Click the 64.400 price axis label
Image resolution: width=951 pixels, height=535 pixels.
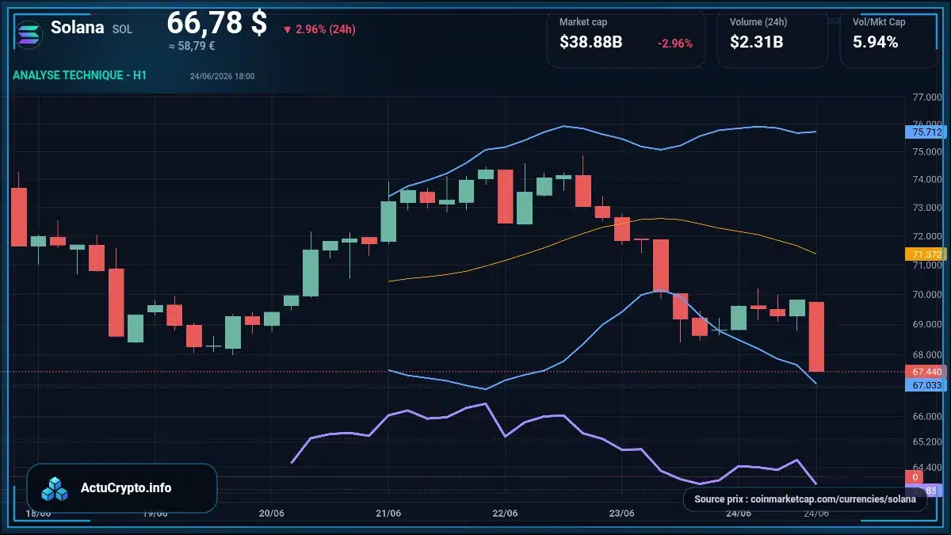point(926,467)
